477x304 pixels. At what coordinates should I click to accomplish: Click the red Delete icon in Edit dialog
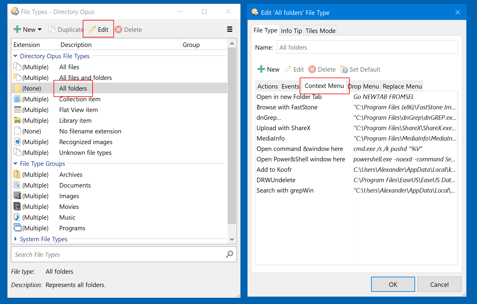312,69
